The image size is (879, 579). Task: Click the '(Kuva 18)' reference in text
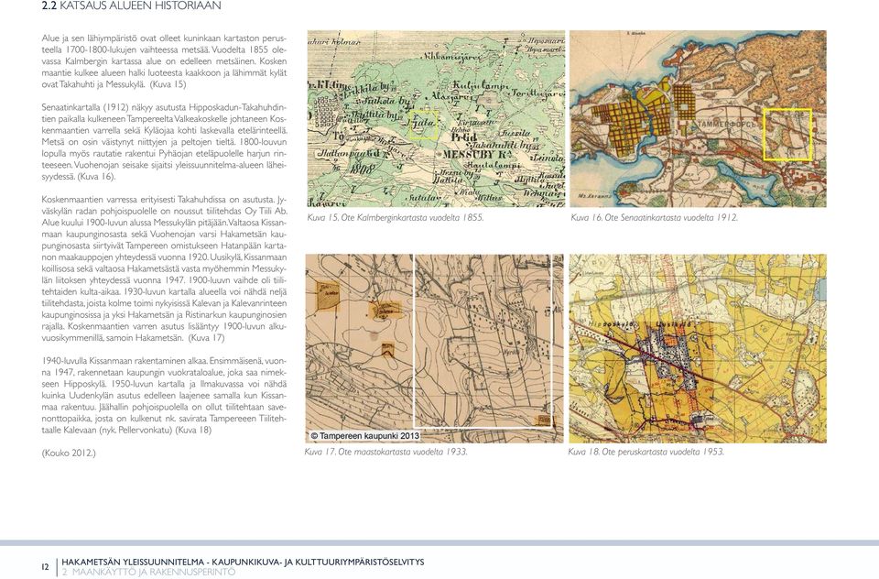point(193,431)
